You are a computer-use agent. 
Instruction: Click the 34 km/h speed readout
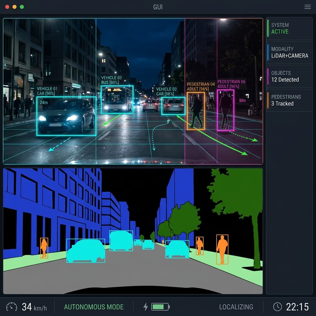pos(34,307)
